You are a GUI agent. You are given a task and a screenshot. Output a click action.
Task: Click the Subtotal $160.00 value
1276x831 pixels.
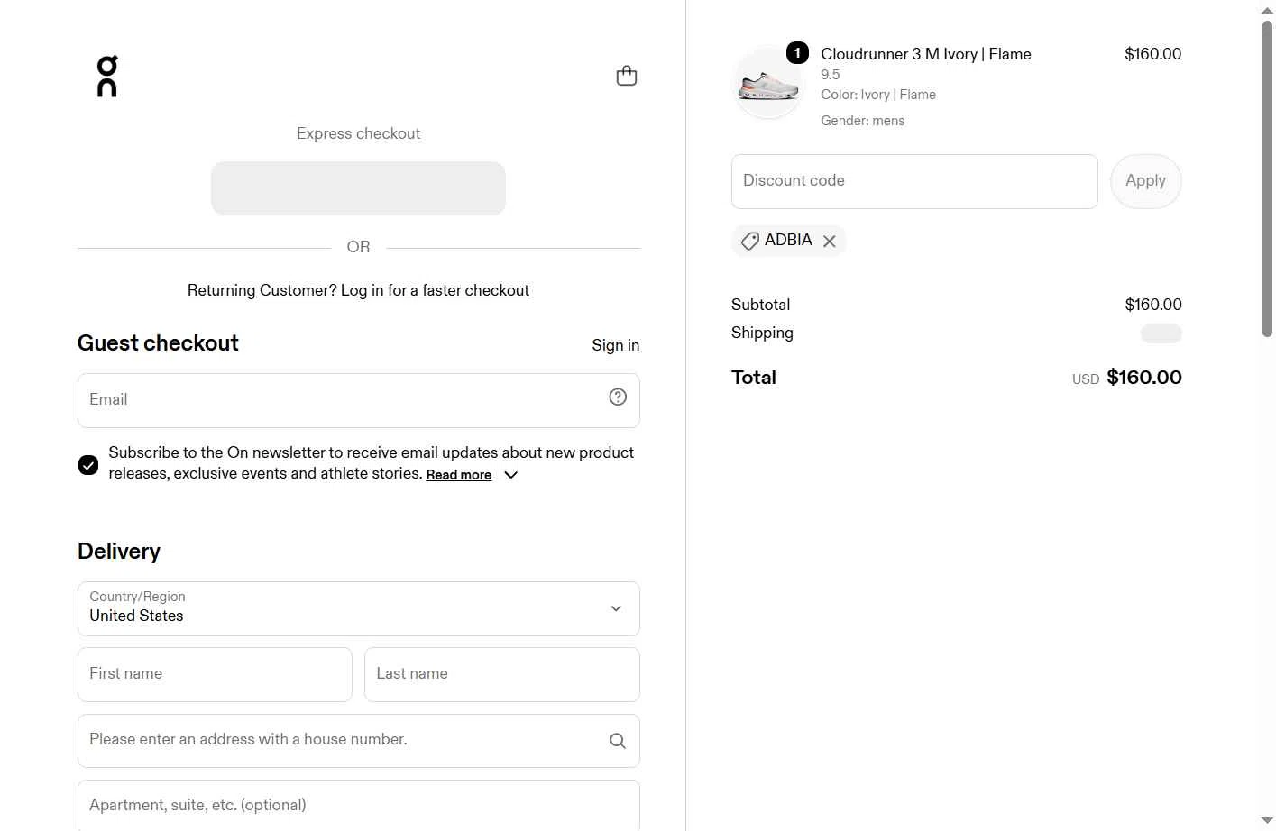1153,305
